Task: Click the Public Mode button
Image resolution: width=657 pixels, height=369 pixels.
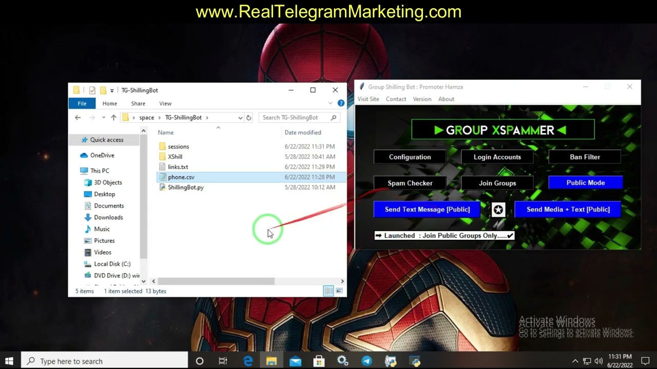Action: click(586, 183)
